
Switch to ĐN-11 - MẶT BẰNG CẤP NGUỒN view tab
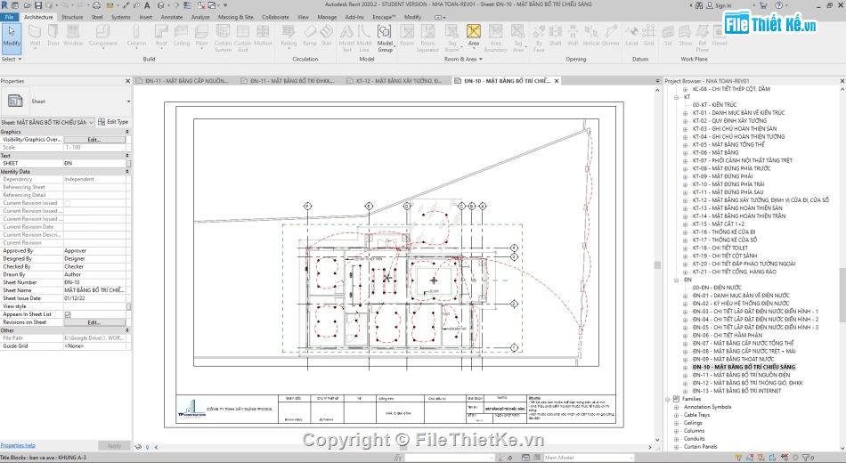186,81
